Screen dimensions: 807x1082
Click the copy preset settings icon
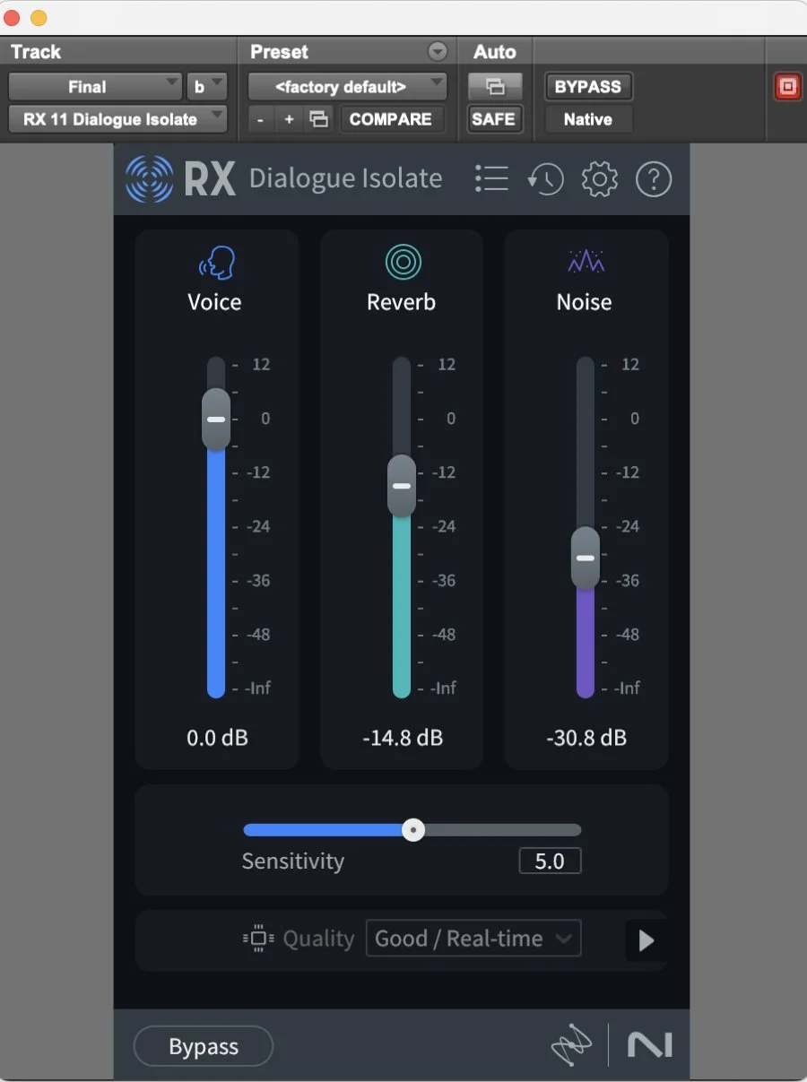pyautogui.click(x=318, y=119)
